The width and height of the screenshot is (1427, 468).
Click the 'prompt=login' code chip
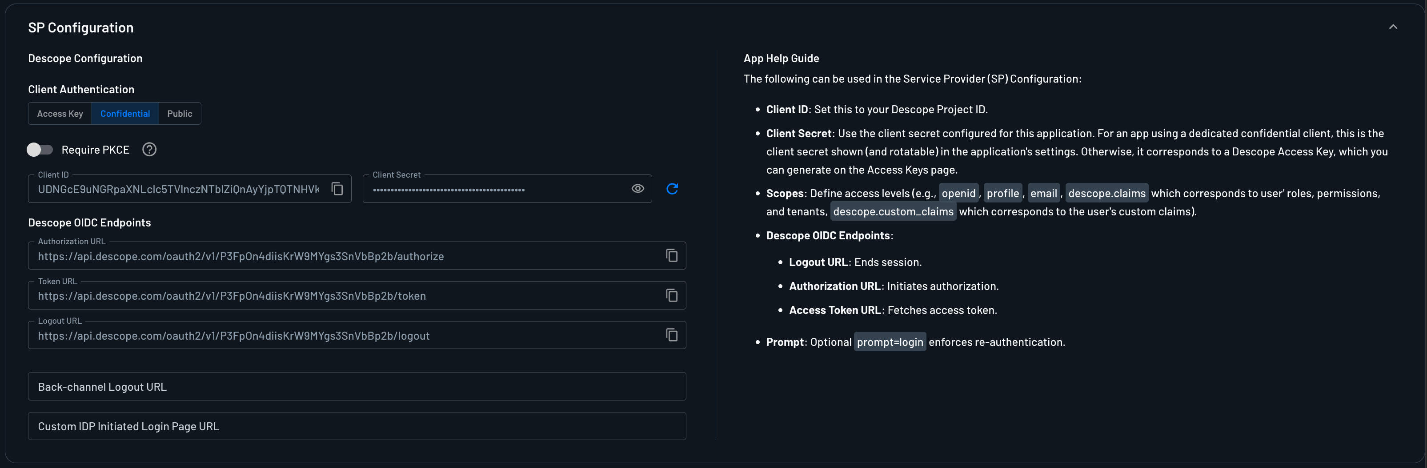tap(890, 342)
